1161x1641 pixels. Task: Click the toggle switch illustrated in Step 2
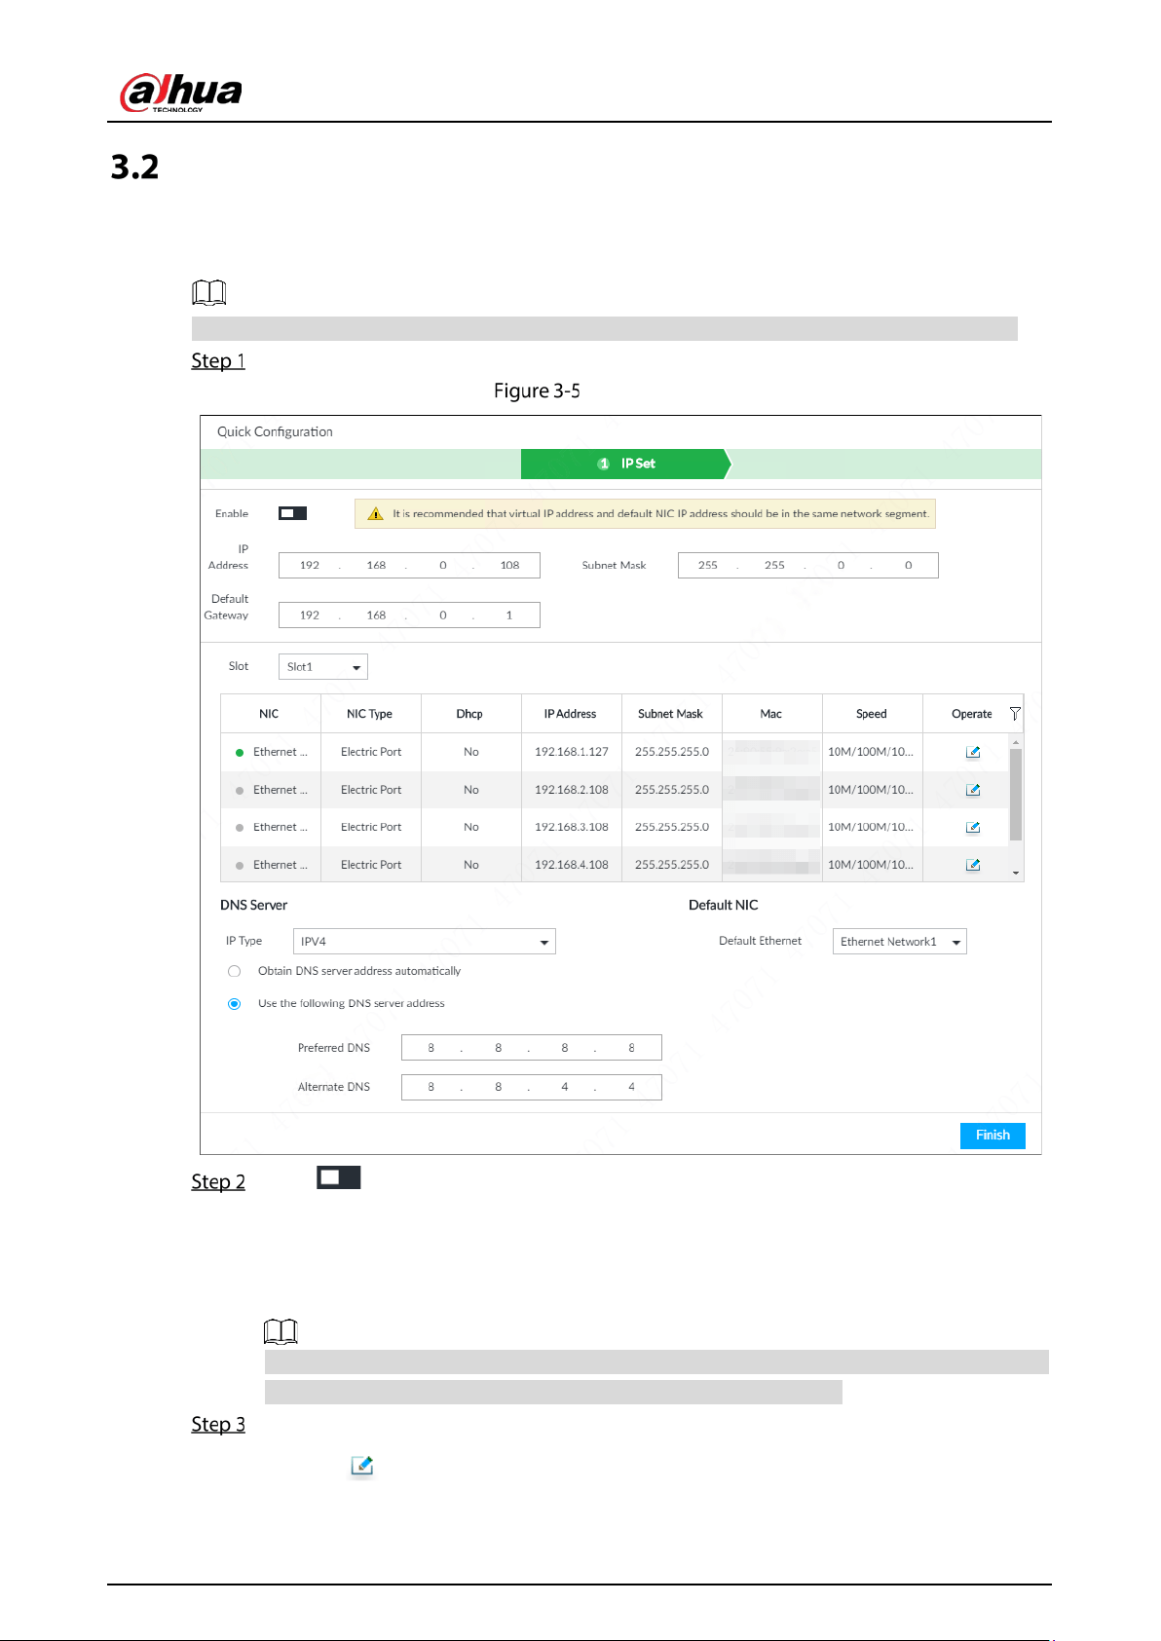(339, 1177)
